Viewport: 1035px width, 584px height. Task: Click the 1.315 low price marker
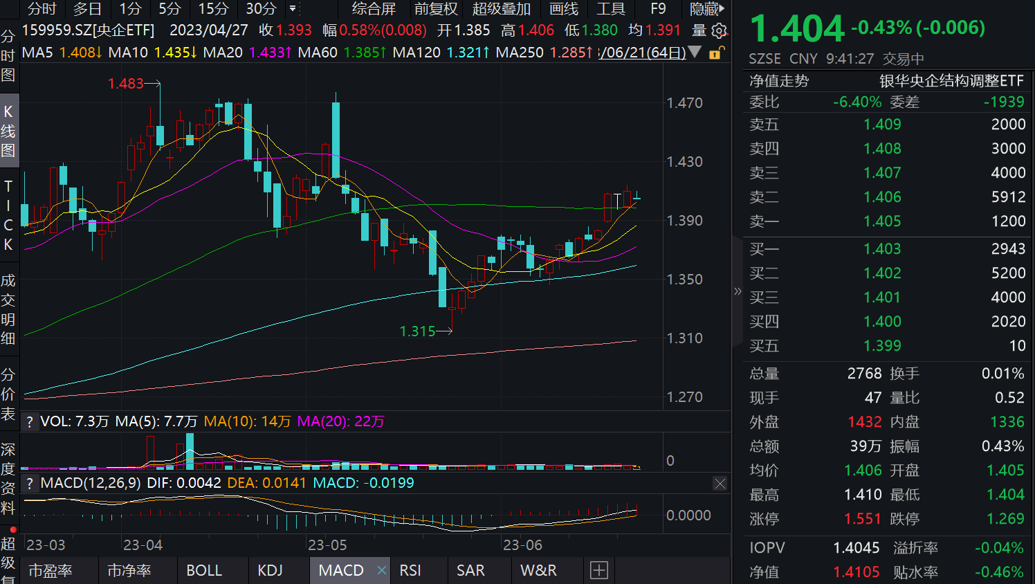[x=418, y=331]
